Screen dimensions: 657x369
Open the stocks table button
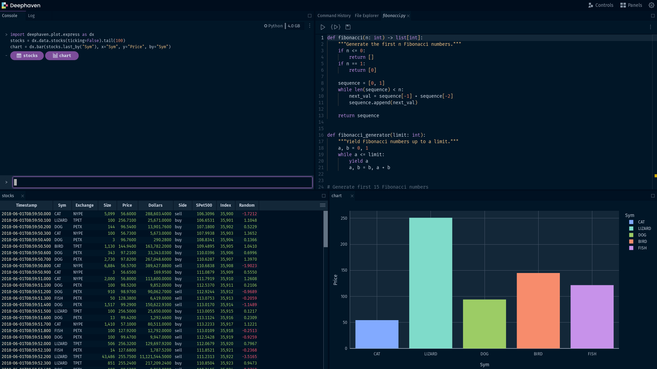point(27,56)
